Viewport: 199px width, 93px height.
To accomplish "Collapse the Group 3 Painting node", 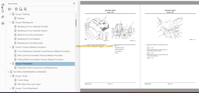I will (10, 14).
